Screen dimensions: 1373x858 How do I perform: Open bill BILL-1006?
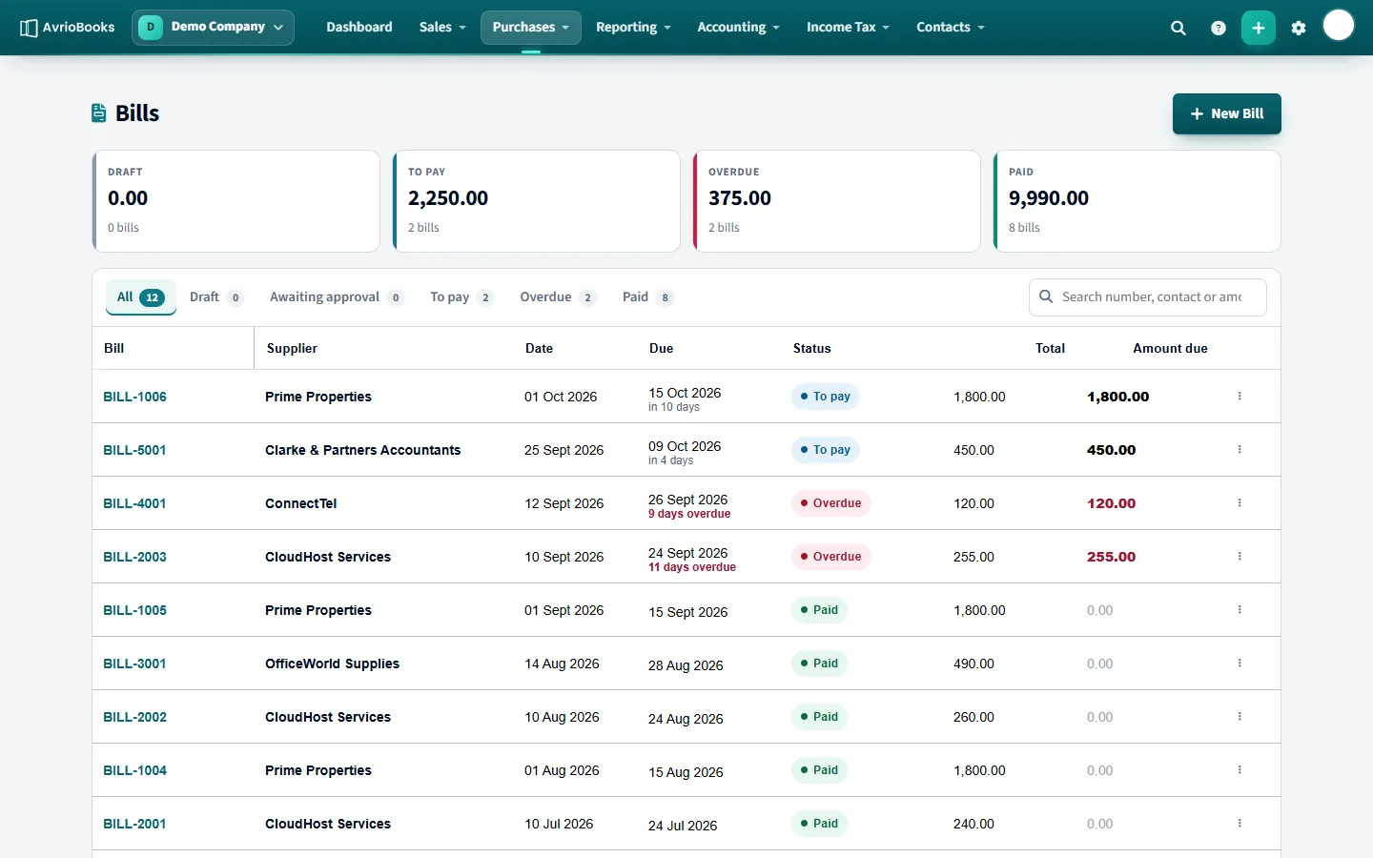pyautogui.click(x=134, y=397)
